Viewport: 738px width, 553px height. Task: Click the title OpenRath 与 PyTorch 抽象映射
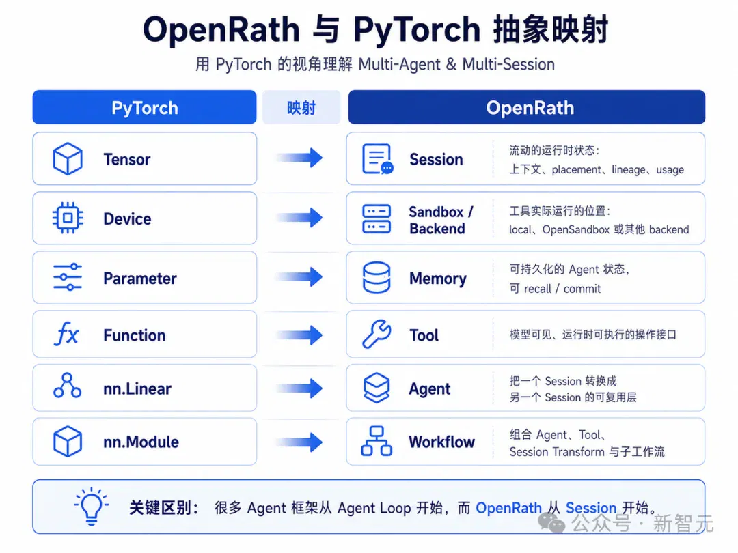click(x=375, y=29)
